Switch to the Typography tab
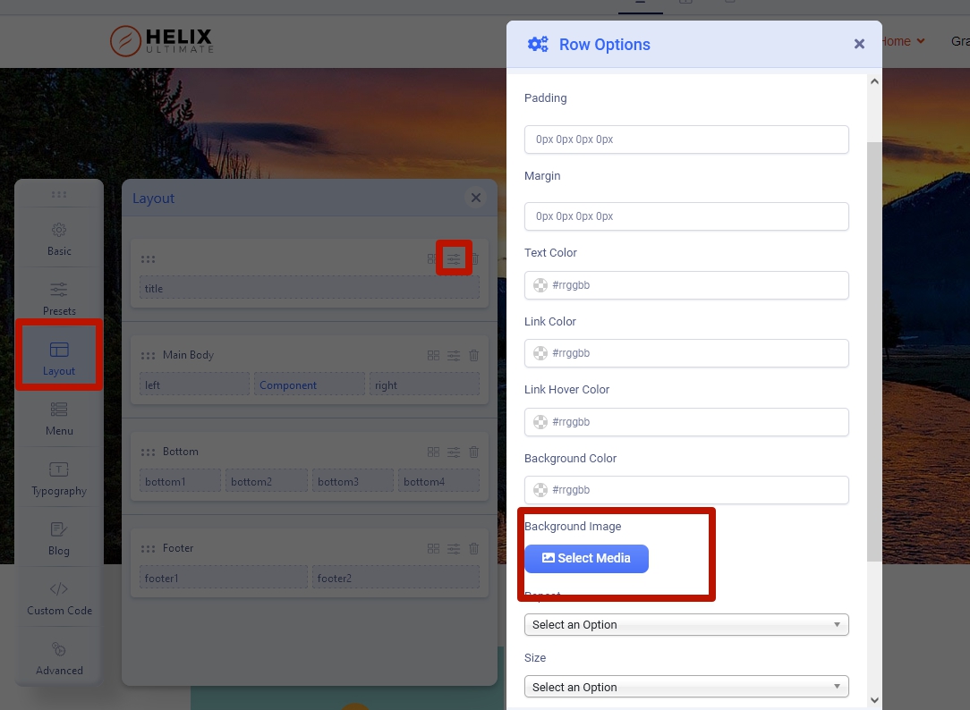This screenshot has height=710, width=970. point(59,478)
